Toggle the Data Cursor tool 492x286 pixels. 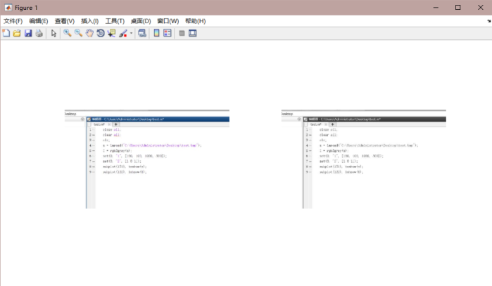pyautogui.click(x=111, y=33)
